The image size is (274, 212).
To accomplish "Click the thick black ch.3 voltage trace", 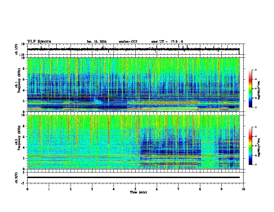I will (133, 177).
